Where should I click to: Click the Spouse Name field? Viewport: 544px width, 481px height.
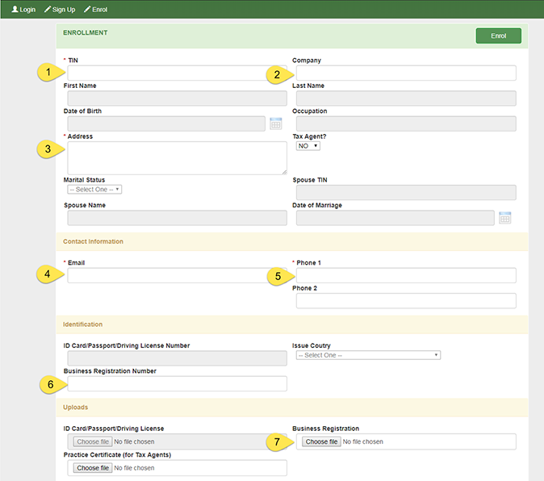tap(177, 218)
